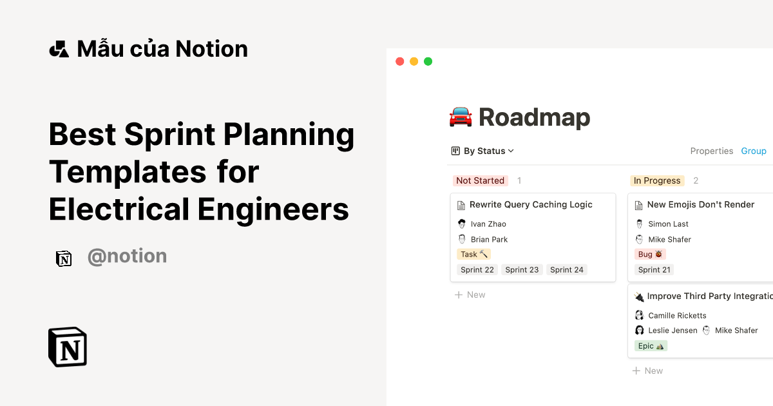Click the green Epic tag
This screenshot has height=406, width=773.
click(649, 346)
